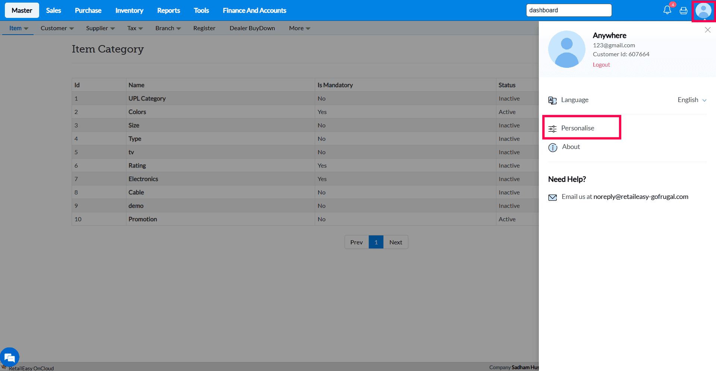Open the Tools menu

tap(201, 10)
